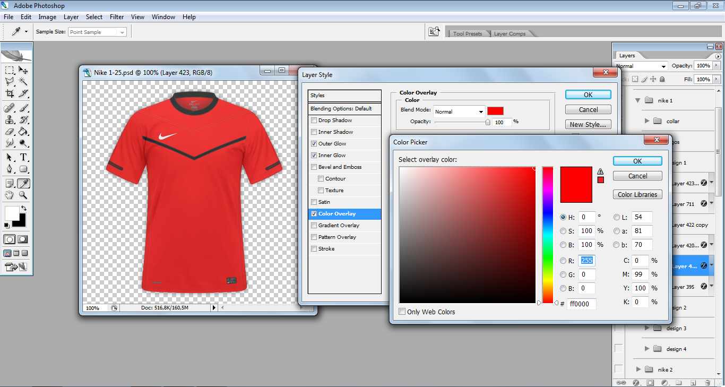This screenshot has height=387, width=725.
Task: Select the Pen tool
Action: click(10, 169)
